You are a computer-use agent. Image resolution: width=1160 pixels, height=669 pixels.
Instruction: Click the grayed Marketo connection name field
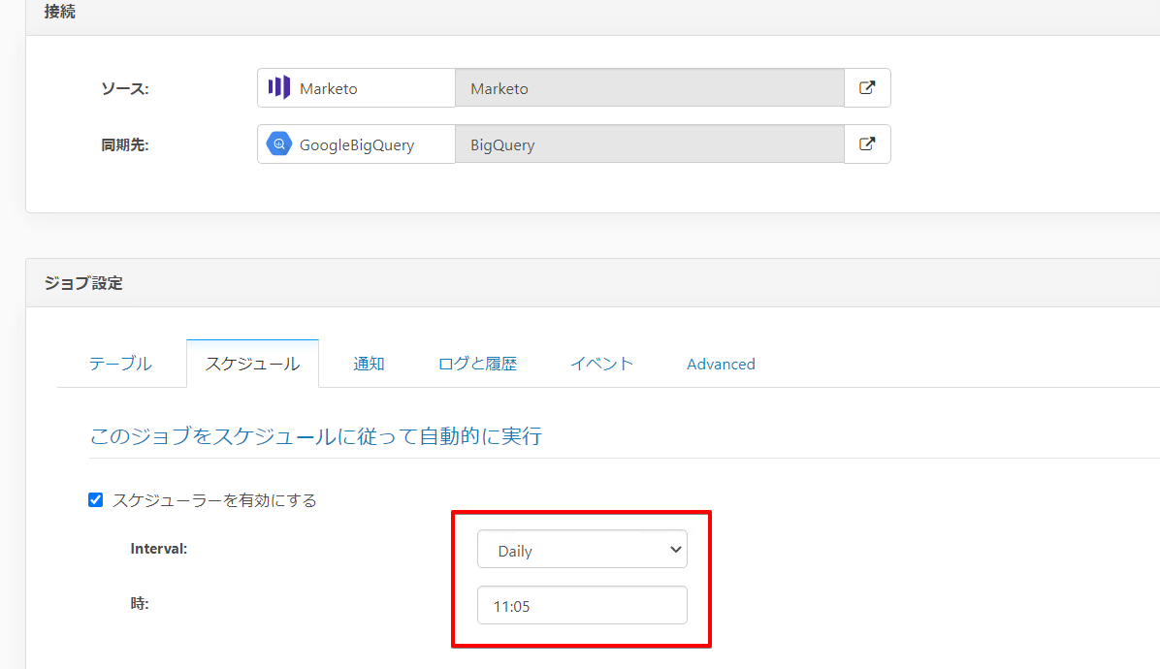[648, 87]
